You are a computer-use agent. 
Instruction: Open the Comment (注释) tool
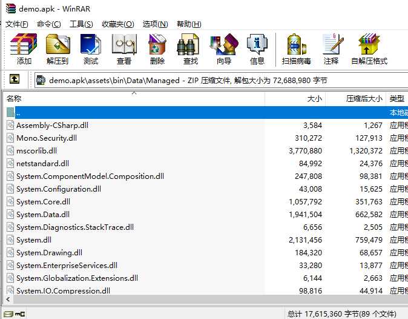click(331, 49)
